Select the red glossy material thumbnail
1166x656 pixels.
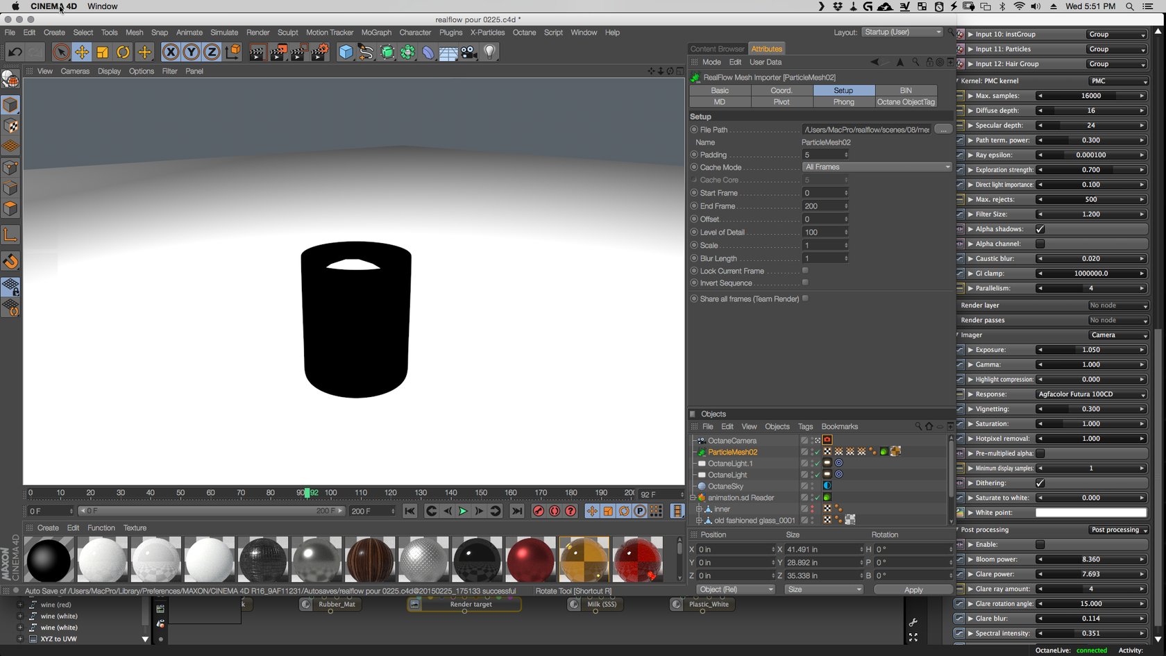coord(530,560)
